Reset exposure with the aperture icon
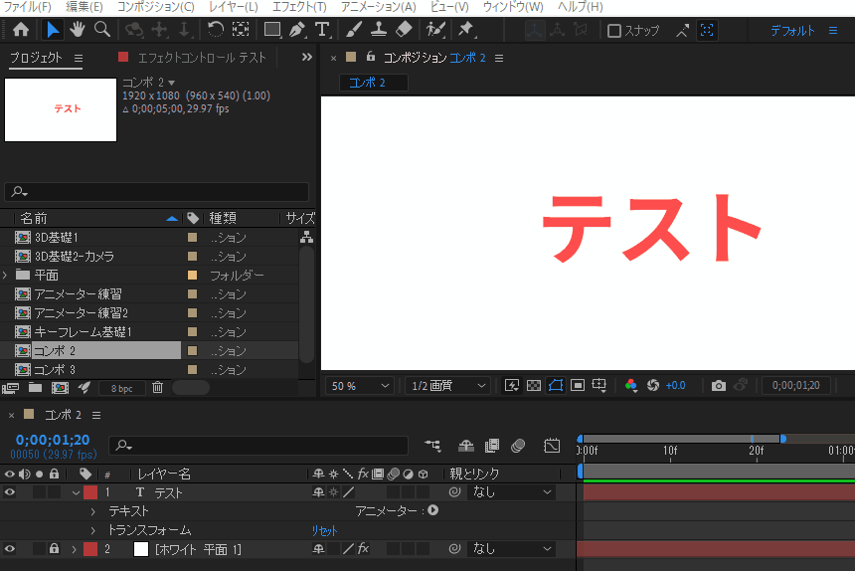 click(x=653, y=386)
